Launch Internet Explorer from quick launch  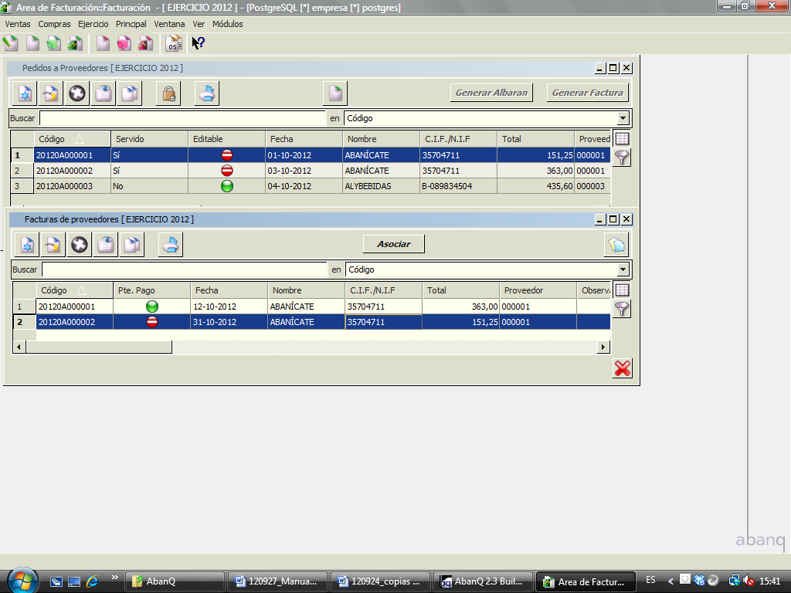pos(93,581)
